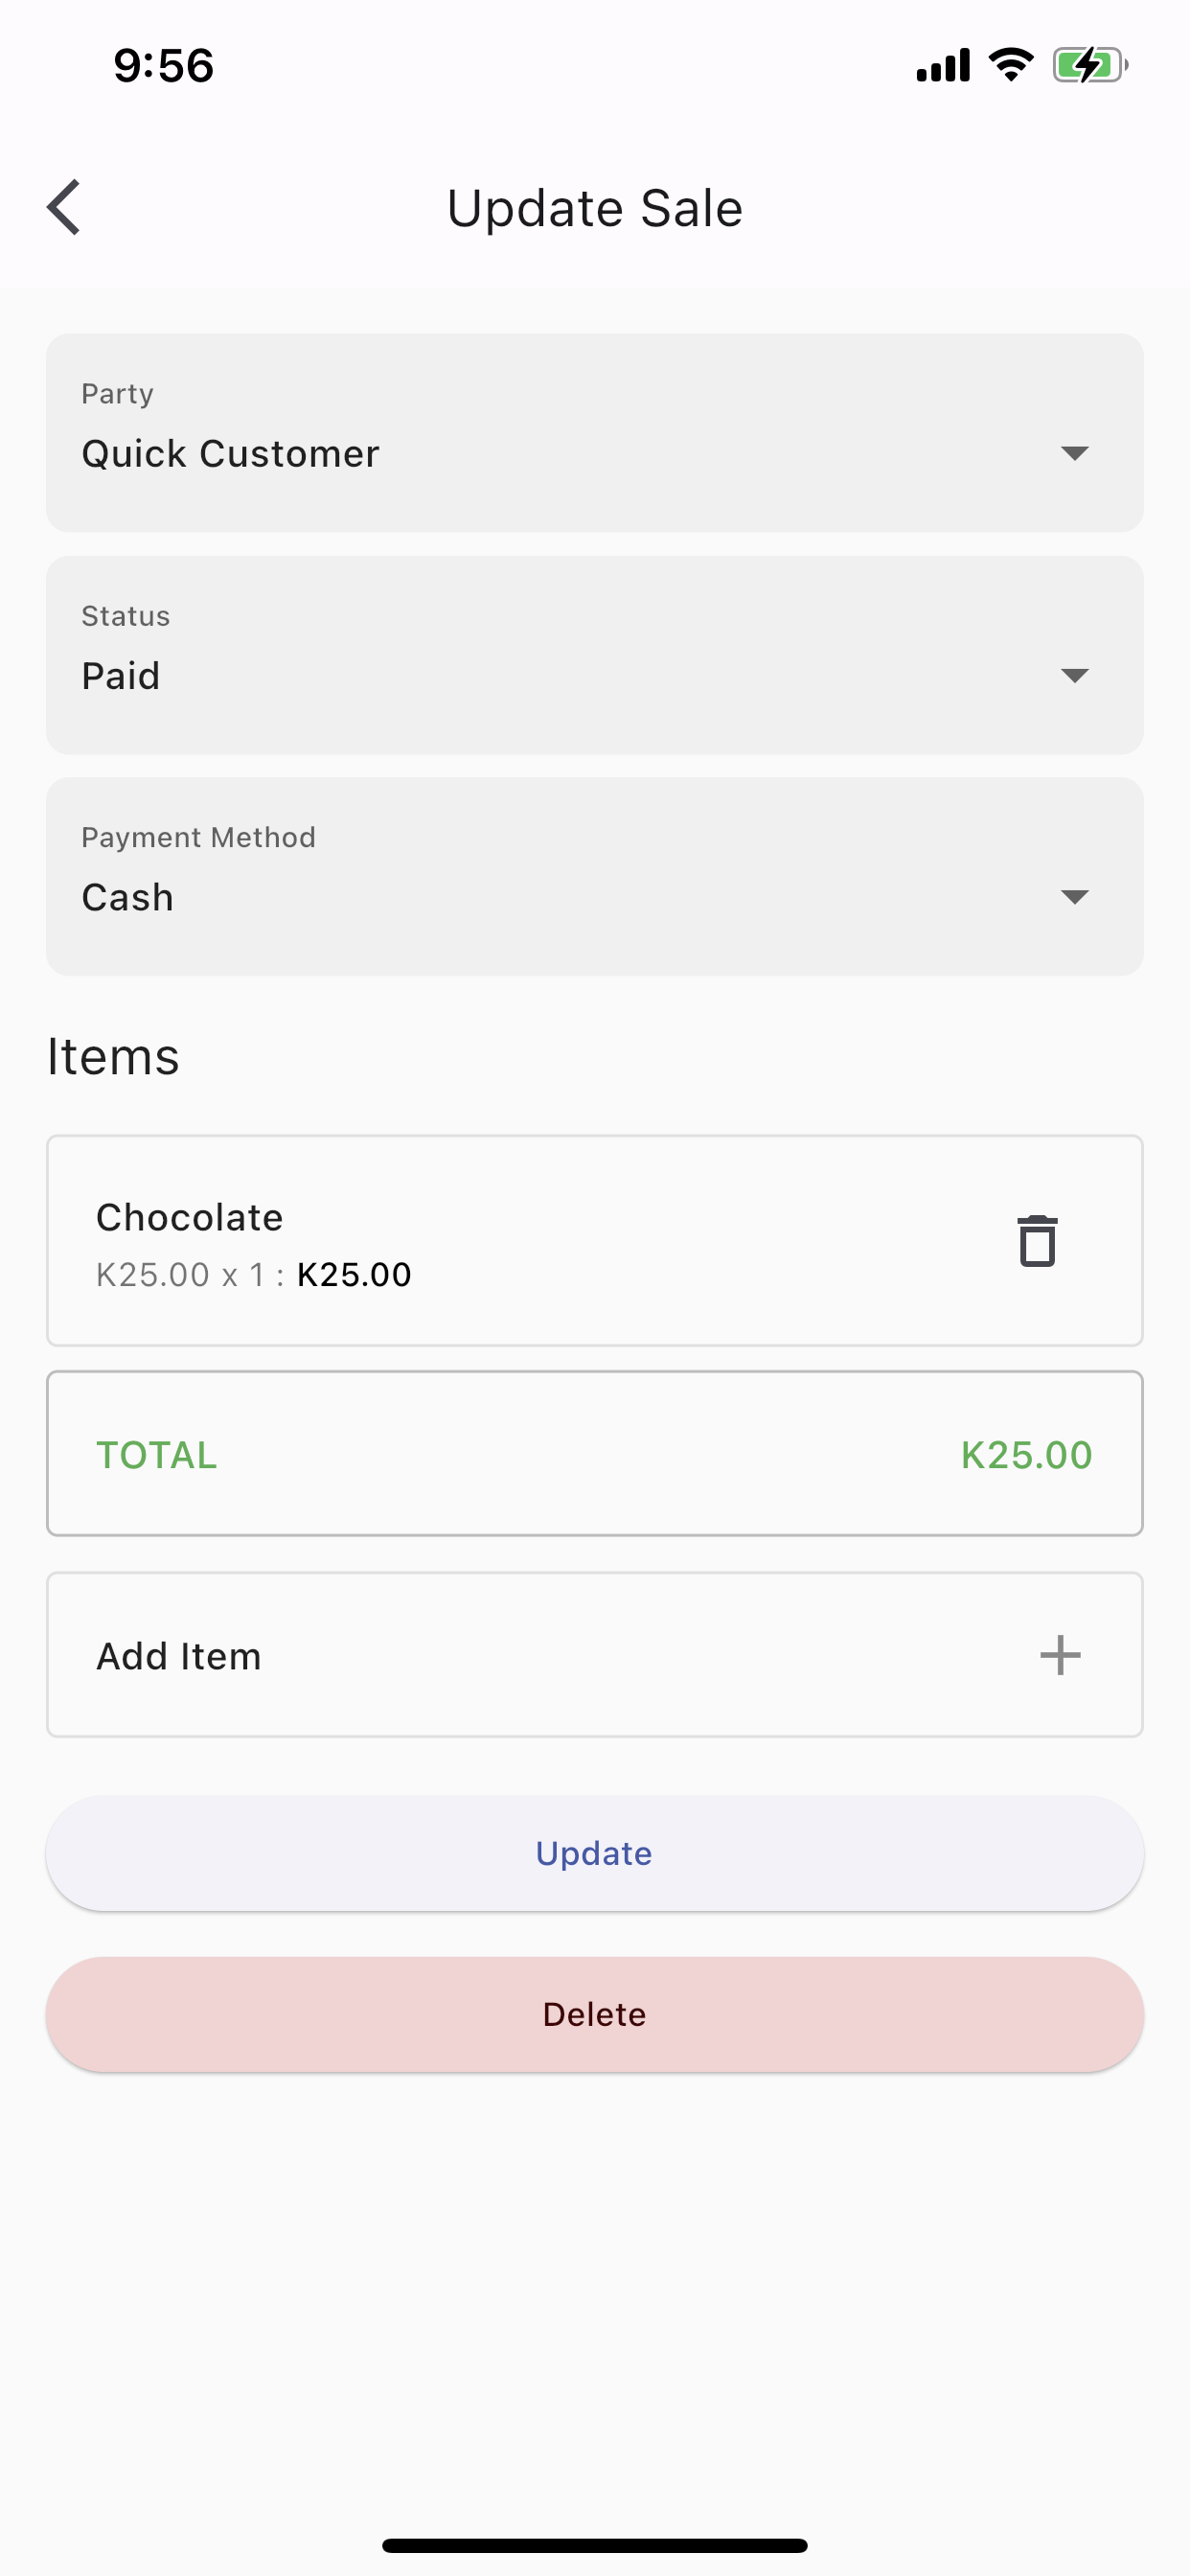Screen dimensions: 1190x2576
Task: Change the Paid status value
Action: 595,655
